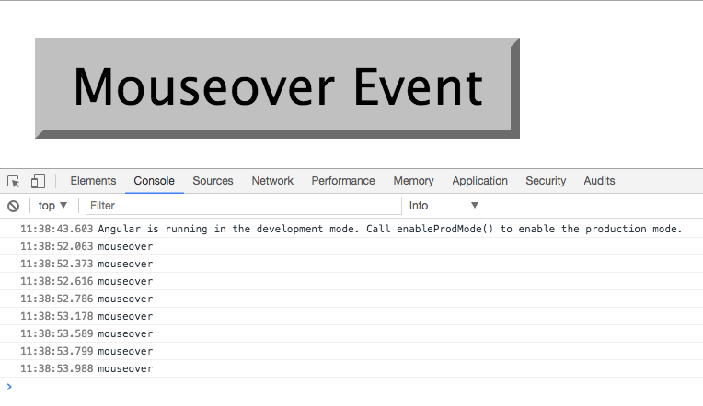Viewport: 703px width, 406px height.
Task: Switch to the Elements tab
Action: pyautogui.click(x=93, y=181)
